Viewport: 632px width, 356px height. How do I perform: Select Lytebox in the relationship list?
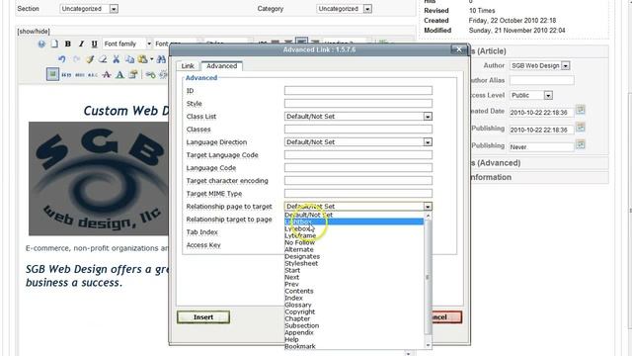[354, 228]
